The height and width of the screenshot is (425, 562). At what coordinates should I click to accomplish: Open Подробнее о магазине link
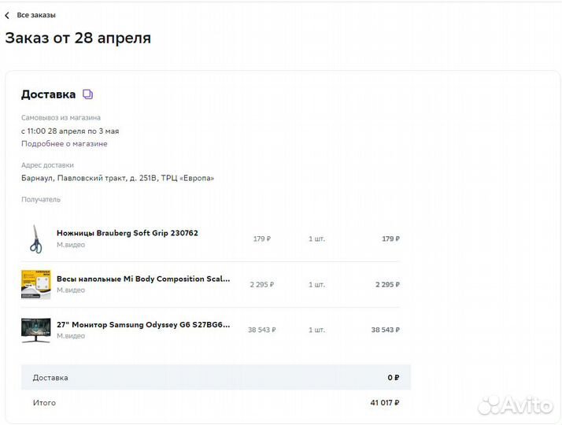pos(65,144)
